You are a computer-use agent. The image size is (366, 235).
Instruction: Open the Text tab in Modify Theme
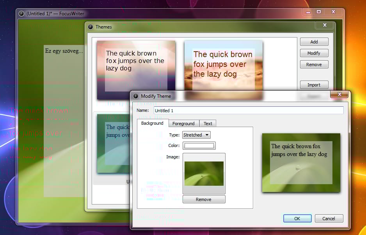(208, 124)
